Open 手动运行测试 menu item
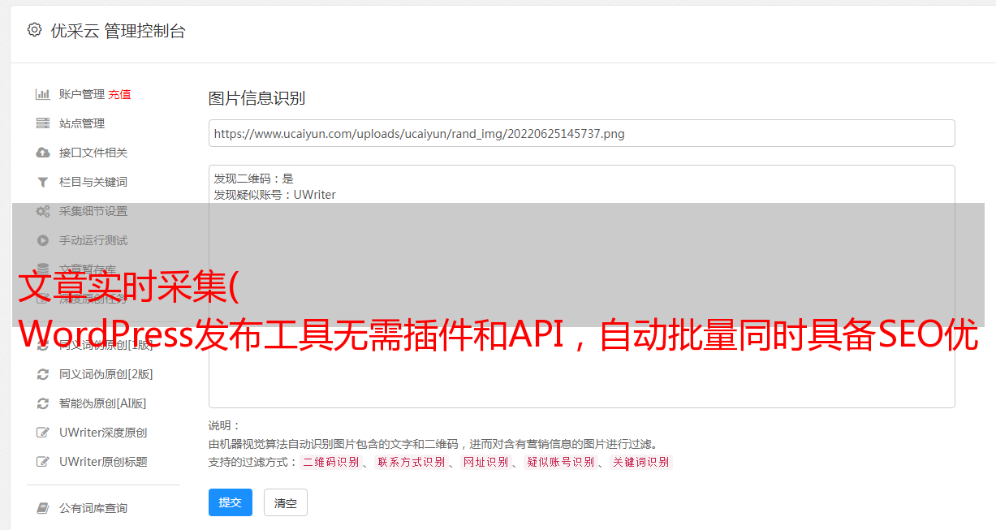Image resolution: width=996 pixels, height=530 pixels. 93,240
